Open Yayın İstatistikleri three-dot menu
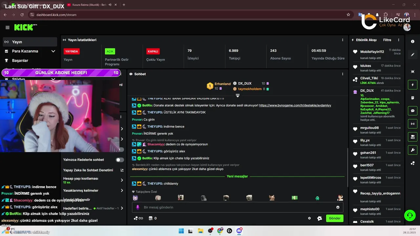 343,40
